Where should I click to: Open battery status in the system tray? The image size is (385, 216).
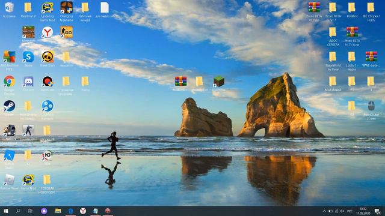330,211
